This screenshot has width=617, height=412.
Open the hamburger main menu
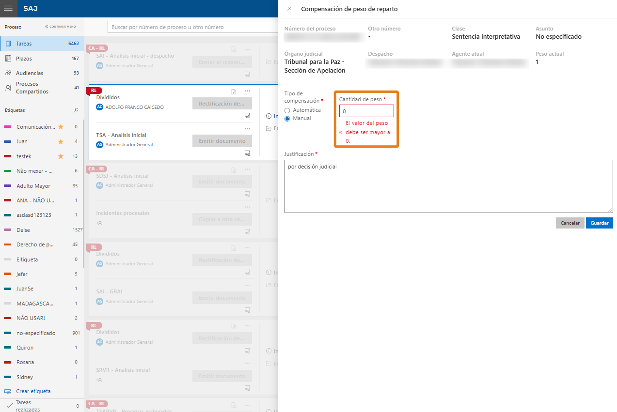pos(8,8)
